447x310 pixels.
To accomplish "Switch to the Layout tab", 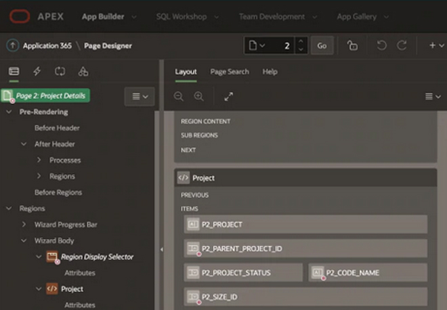I will tap(186, 72).
